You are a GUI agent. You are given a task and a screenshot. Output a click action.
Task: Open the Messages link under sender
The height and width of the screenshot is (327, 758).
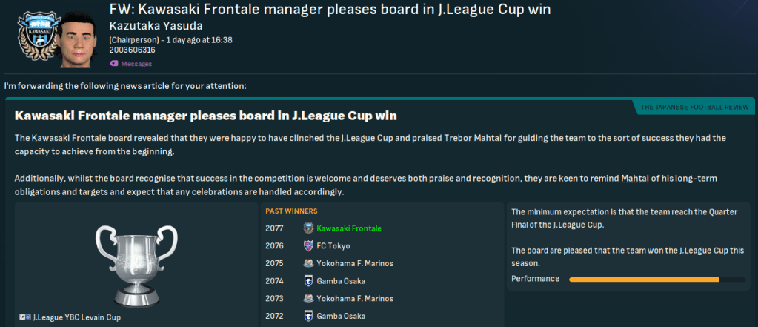click(x=136, y=64)
